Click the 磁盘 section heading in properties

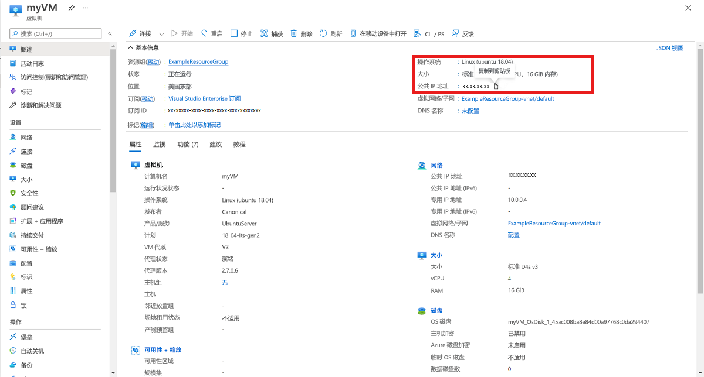coord(436,311)
